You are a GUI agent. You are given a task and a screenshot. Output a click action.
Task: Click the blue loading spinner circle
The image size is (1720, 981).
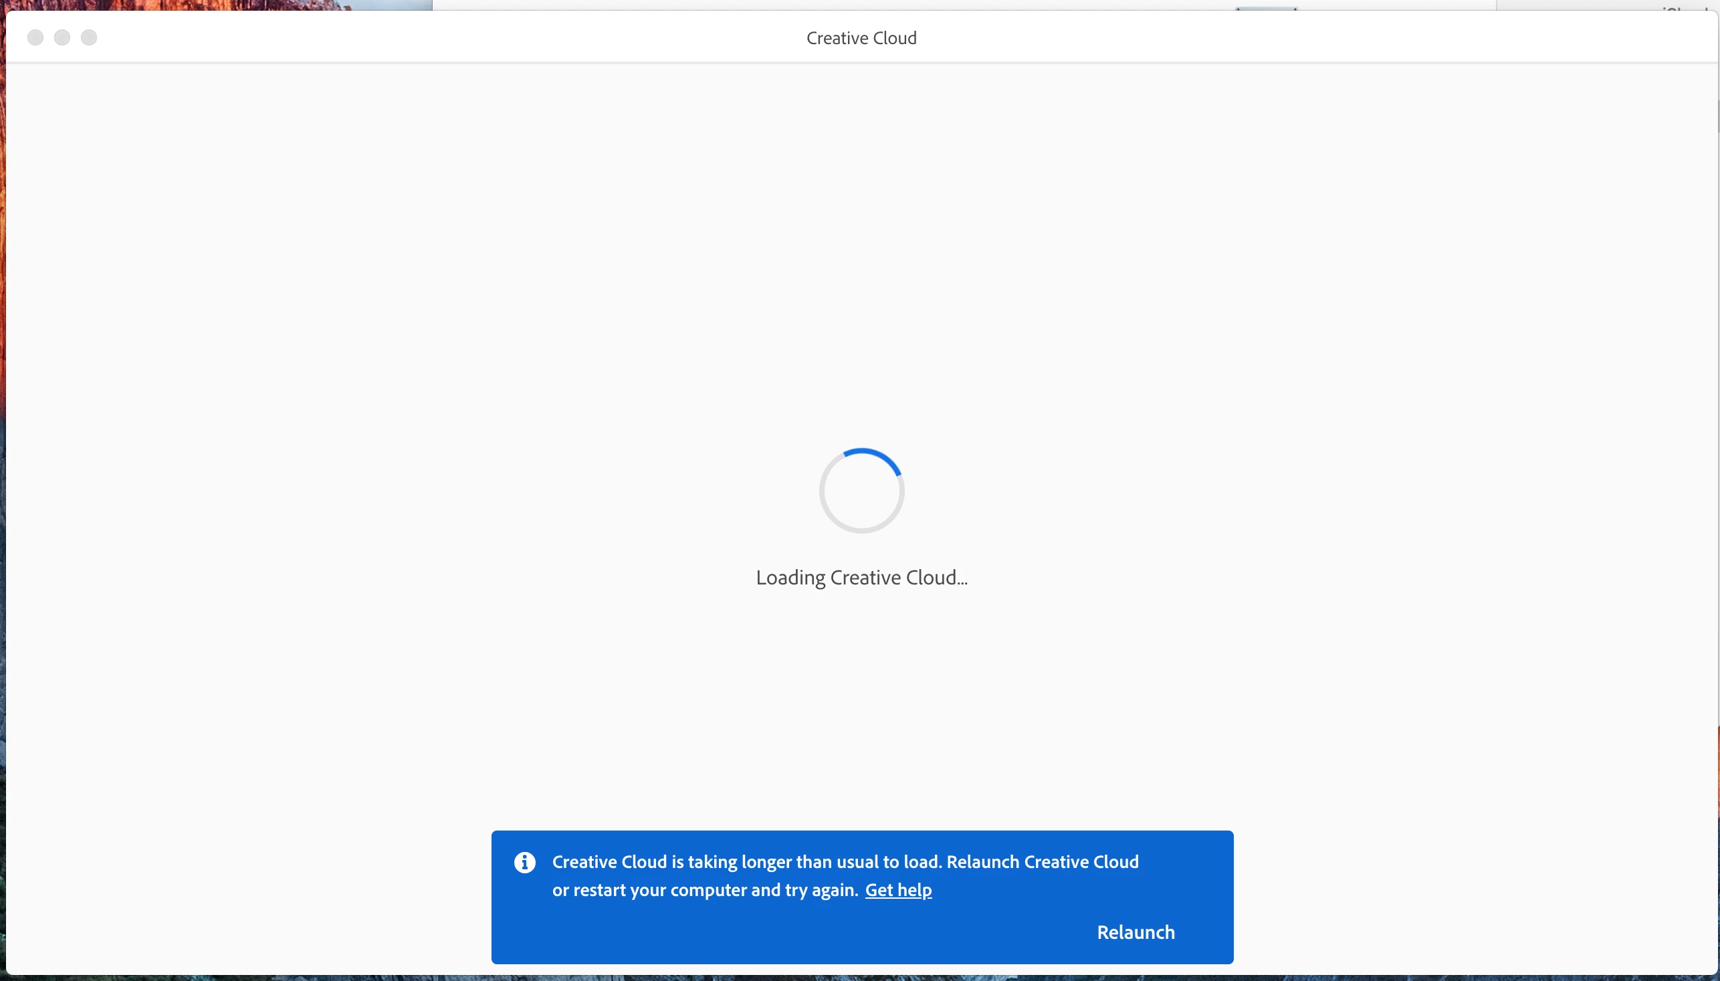point(861,491)
